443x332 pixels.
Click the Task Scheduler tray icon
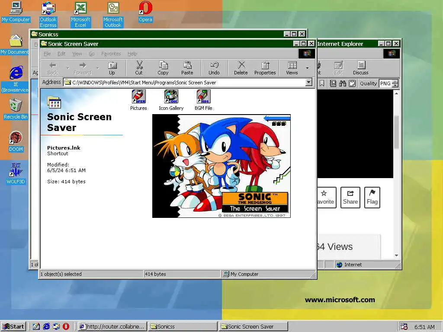(x=404, y=327)
